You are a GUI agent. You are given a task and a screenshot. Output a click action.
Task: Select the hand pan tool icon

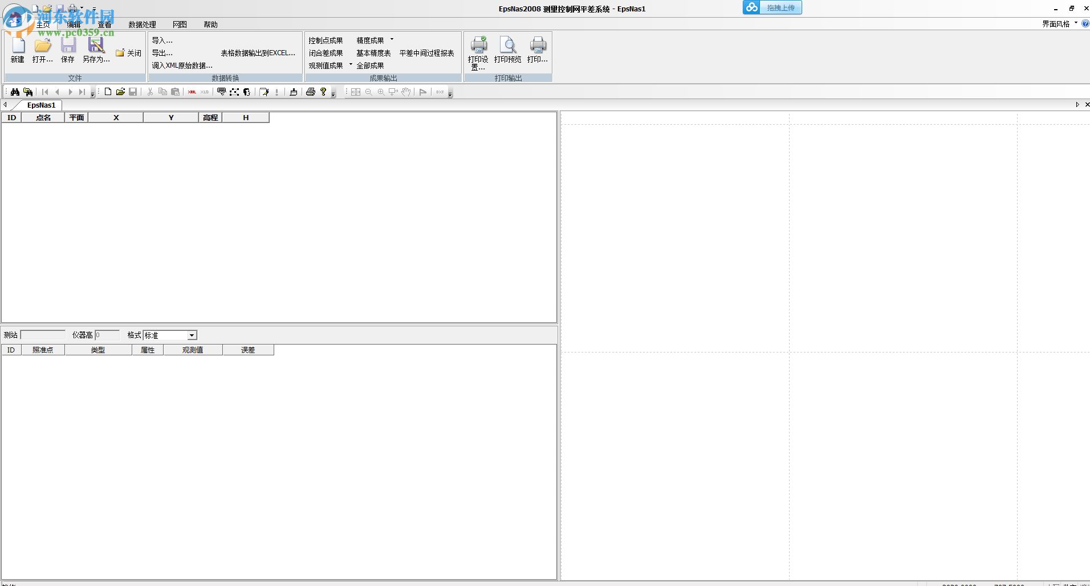click(406, 92)
